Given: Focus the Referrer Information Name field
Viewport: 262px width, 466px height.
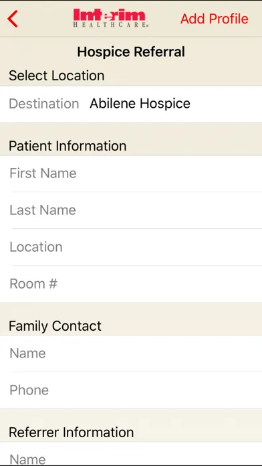Looking at the screenshot, I should [x=131, y=454].
